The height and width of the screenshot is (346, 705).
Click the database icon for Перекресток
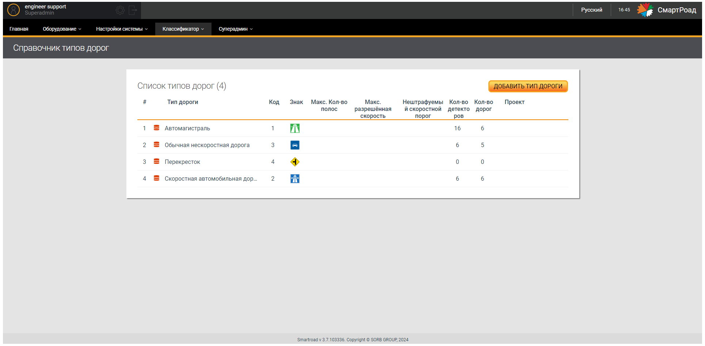[x=156, y=161]
